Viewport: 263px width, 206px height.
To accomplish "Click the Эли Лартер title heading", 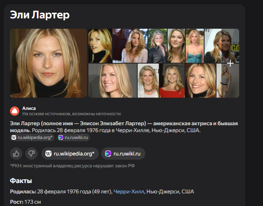I will pos(40,15).
